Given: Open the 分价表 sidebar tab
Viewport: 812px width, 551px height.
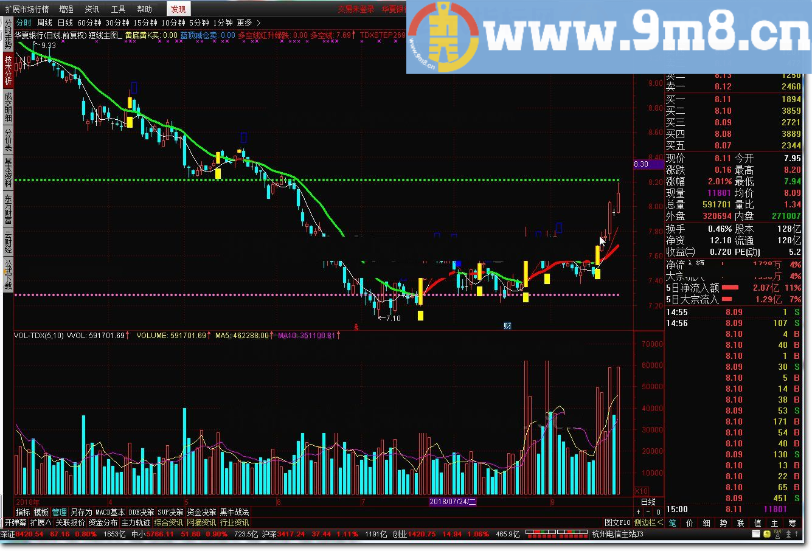Looking at the screenshot, I should point(8,140).
